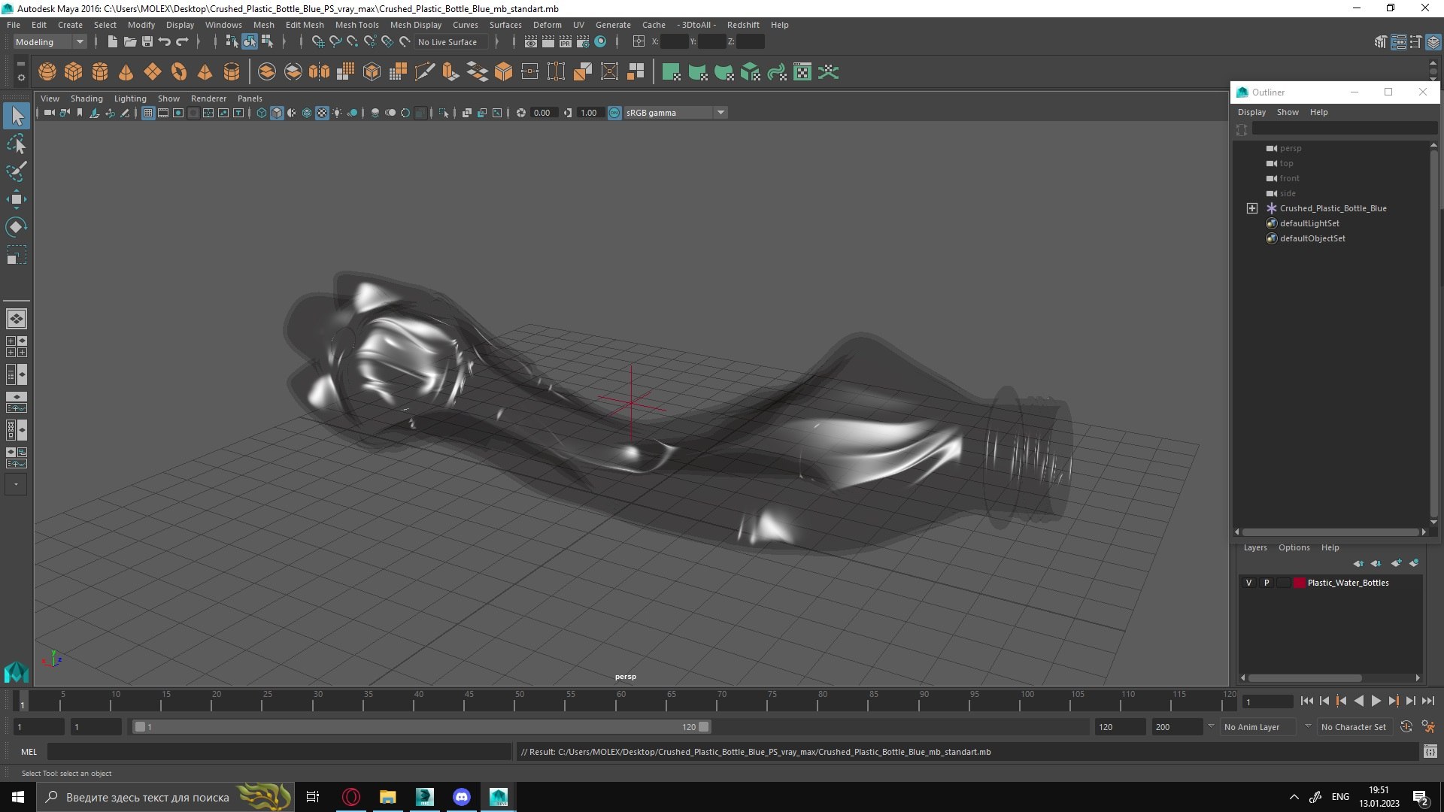Click the MEL command line input field

[278, 752]
